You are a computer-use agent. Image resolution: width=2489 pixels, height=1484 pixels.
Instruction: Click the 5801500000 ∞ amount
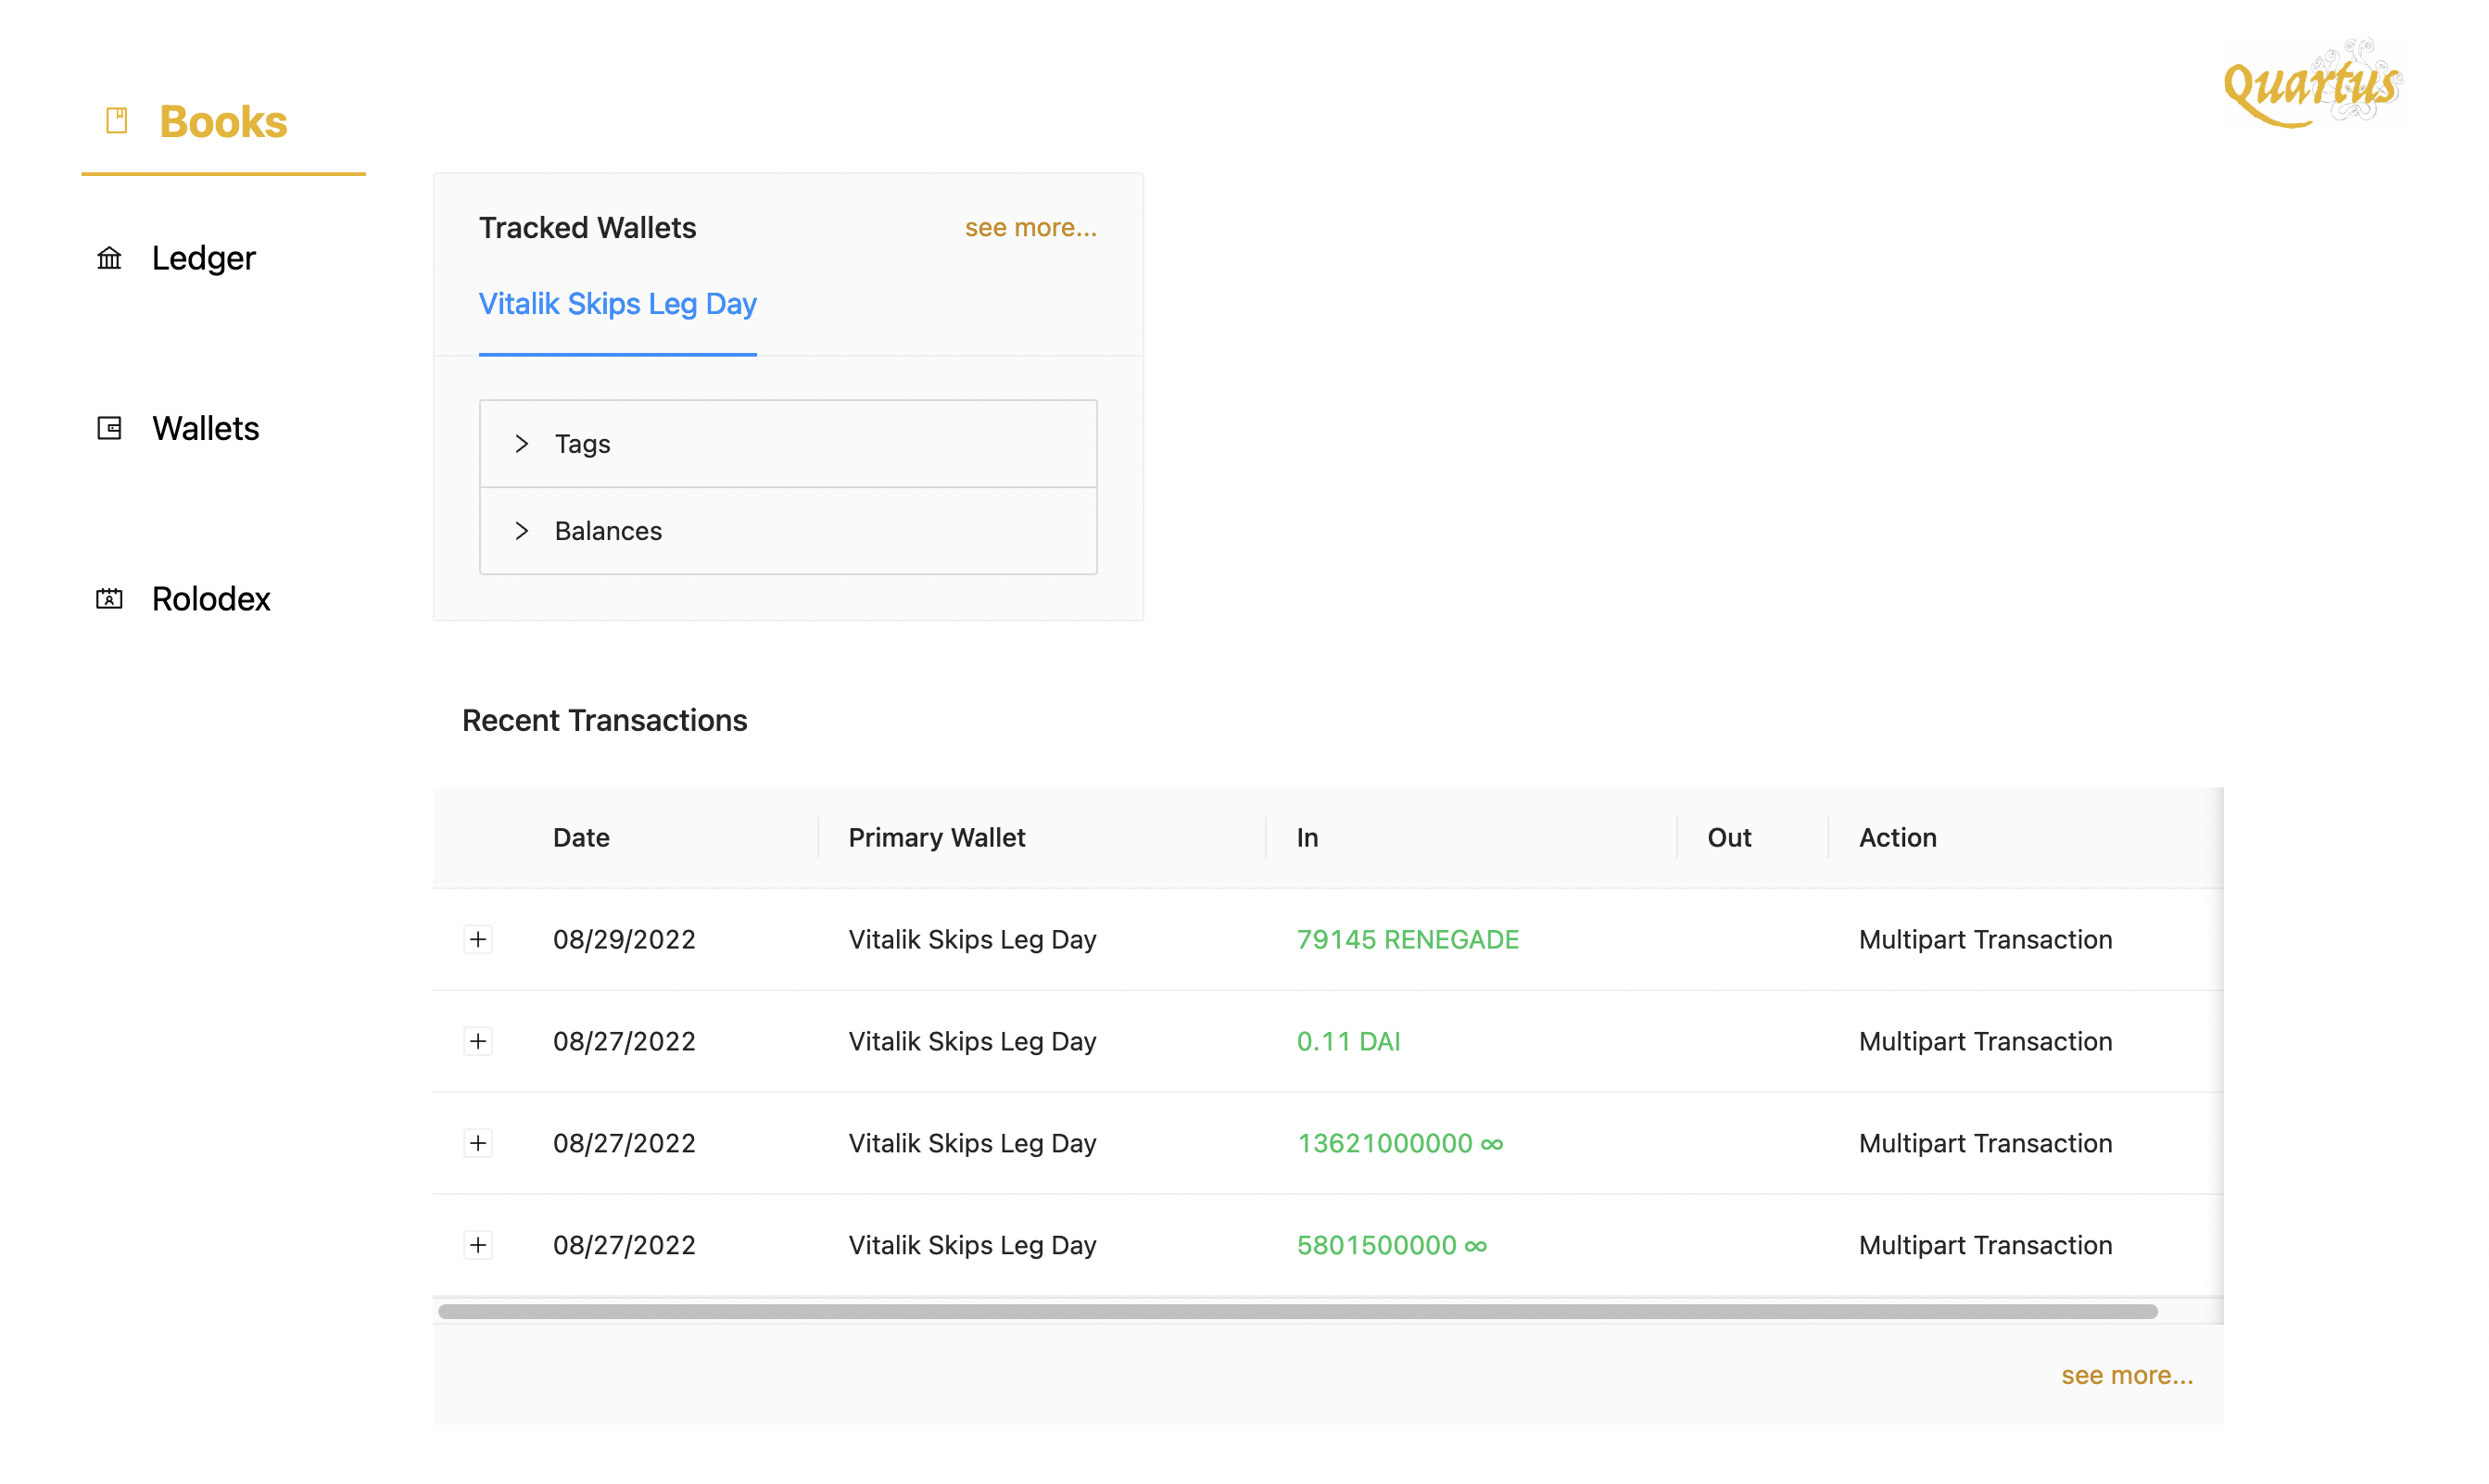point(1392,1245)
